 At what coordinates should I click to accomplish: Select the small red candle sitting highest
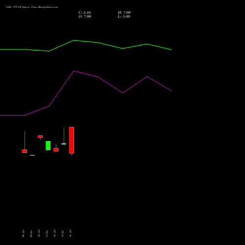coord(40,137)
